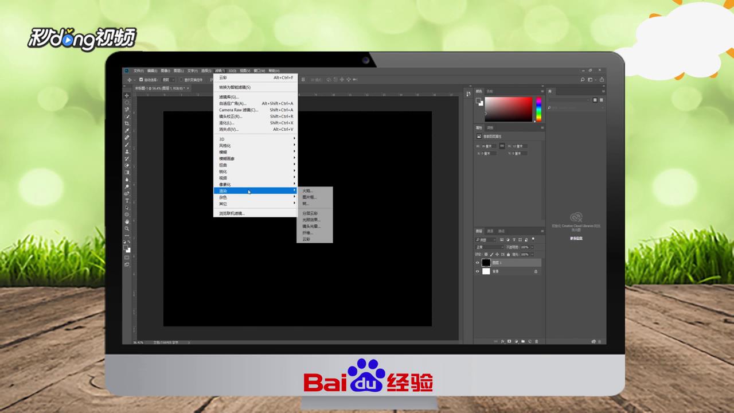The image size is (734, 413).
Task: Select the Eraser tool
Action: [x=127, y=165]
